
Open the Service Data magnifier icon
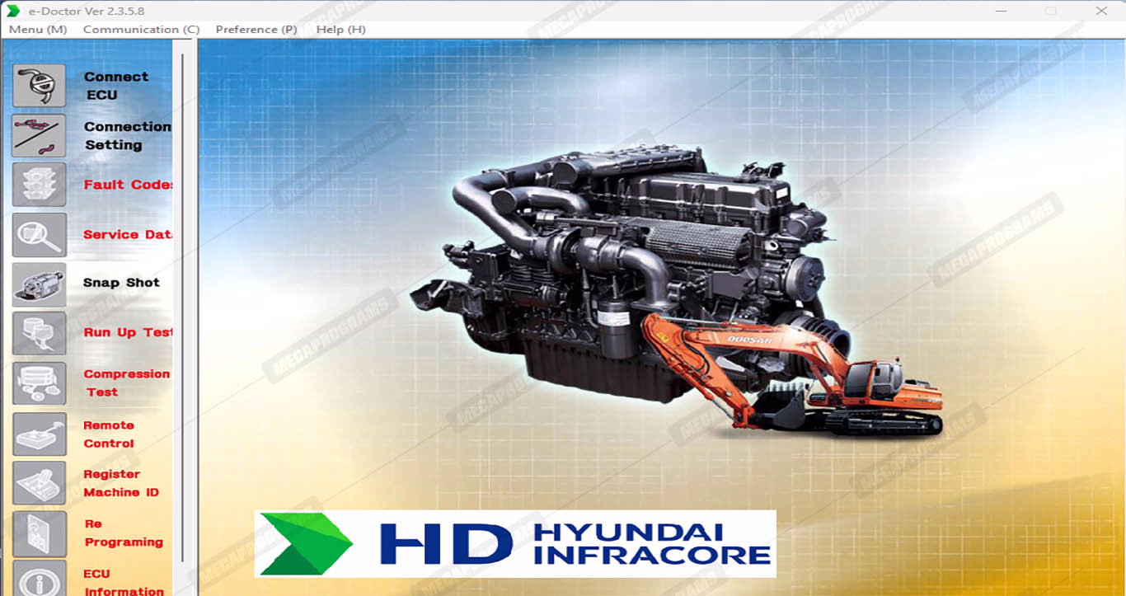click(x=39, y=234)
